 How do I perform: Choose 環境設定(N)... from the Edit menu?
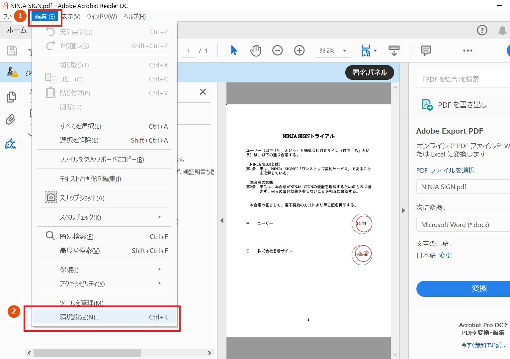(x=104, y=317)
